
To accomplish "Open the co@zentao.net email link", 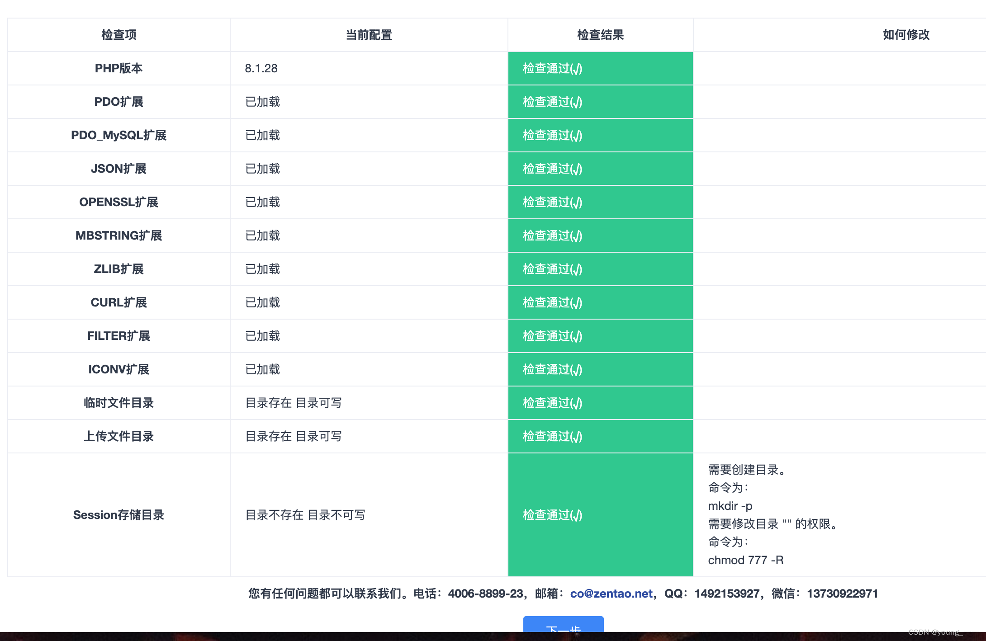I will pos(611,594).
